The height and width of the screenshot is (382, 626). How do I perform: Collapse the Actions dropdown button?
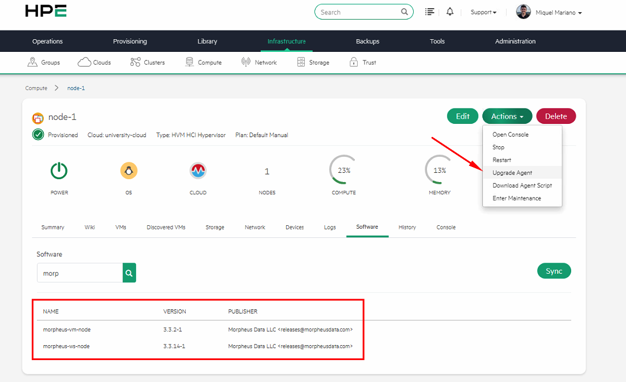click(x=507, y=116)
